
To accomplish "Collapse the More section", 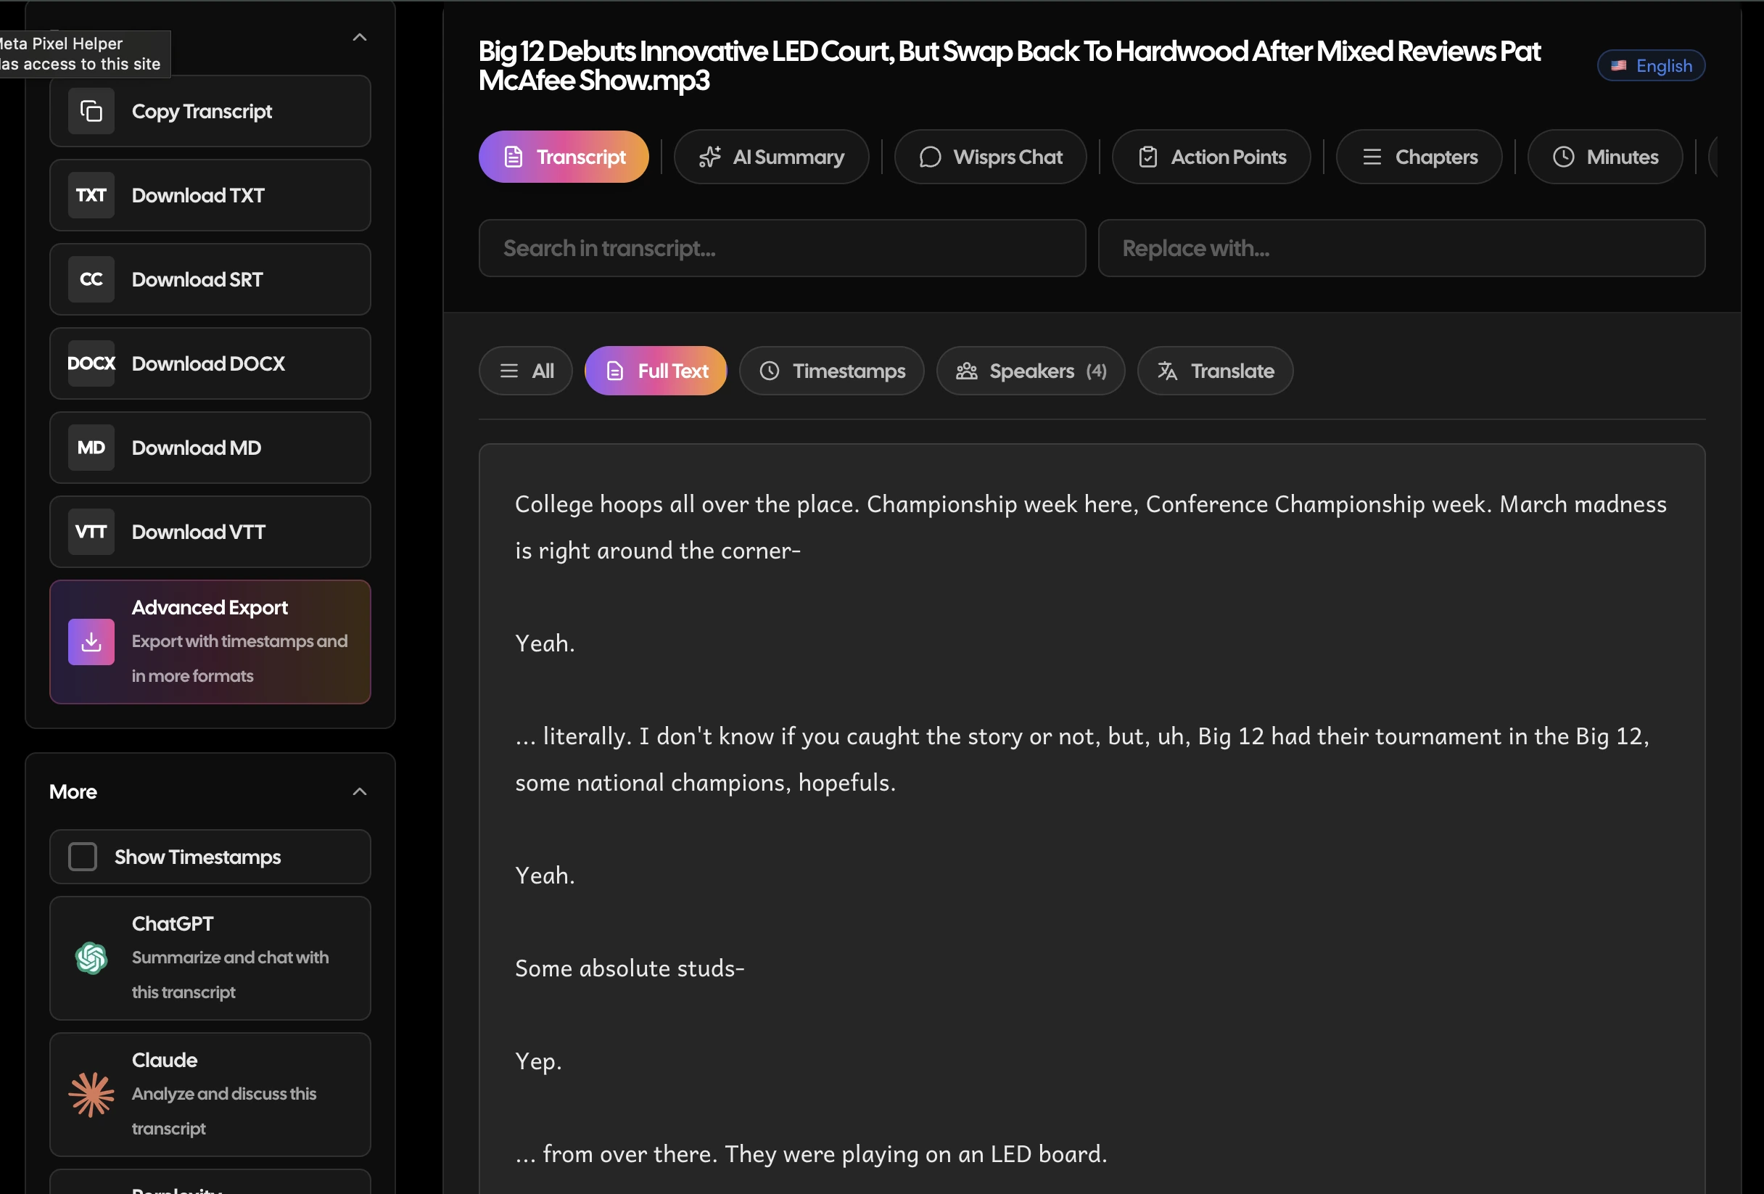I will tap(359, 791).
